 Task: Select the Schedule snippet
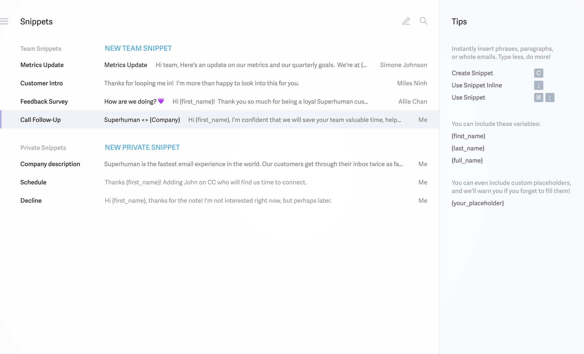coord(33,183)
